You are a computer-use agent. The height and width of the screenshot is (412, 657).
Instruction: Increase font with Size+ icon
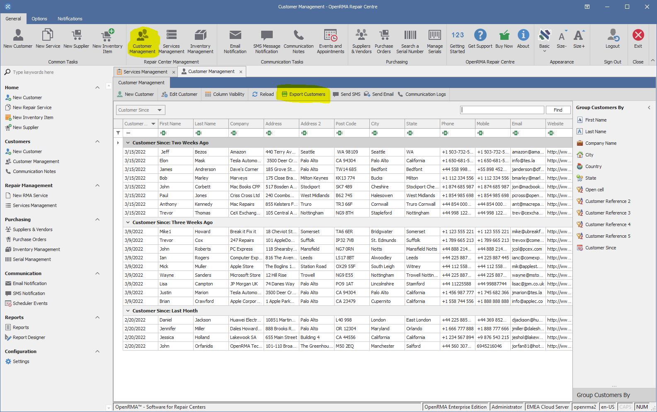pyautogui.click(x=579, y=39)
